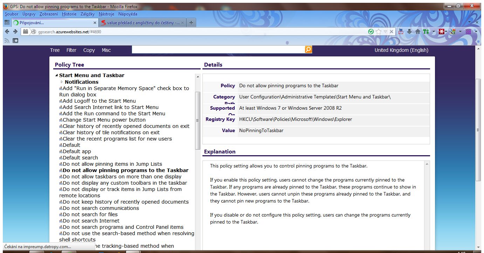The image size is (484, 253).
Task: Click the browser page vertical scrollbar thumb
Action: [478, 130]
